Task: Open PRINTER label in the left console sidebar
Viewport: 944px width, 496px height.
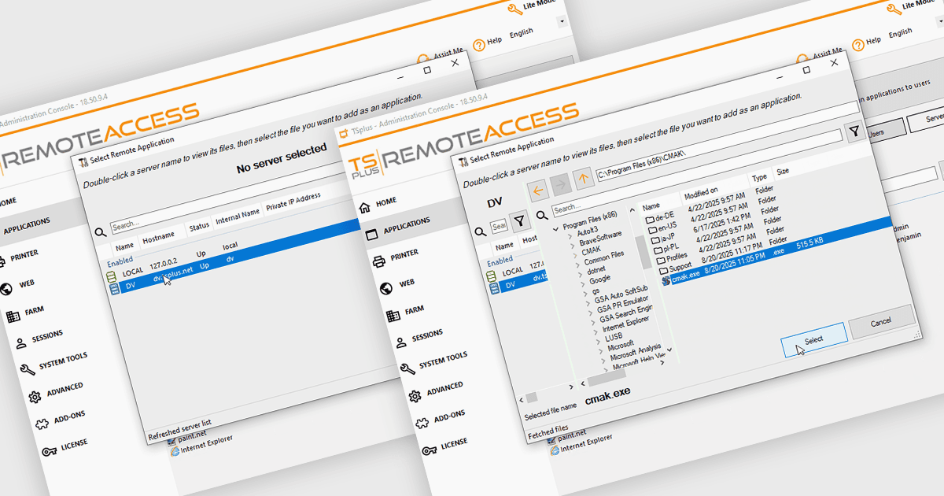Action: point(24,254)
